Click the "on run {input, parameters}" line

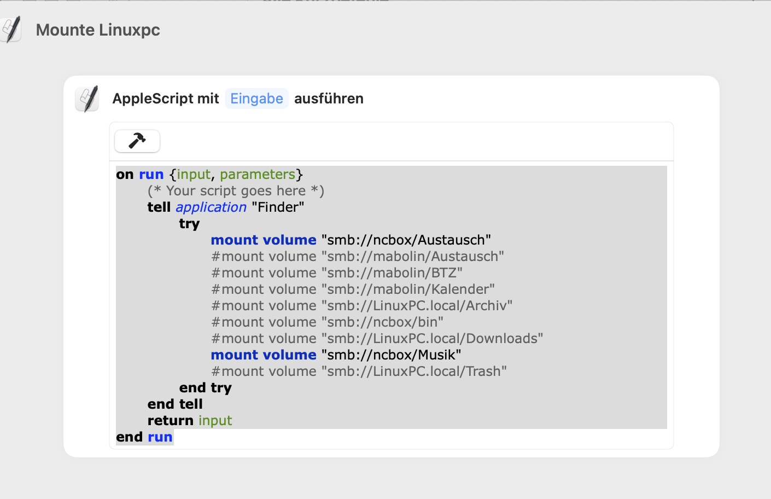tap(209, 175)
